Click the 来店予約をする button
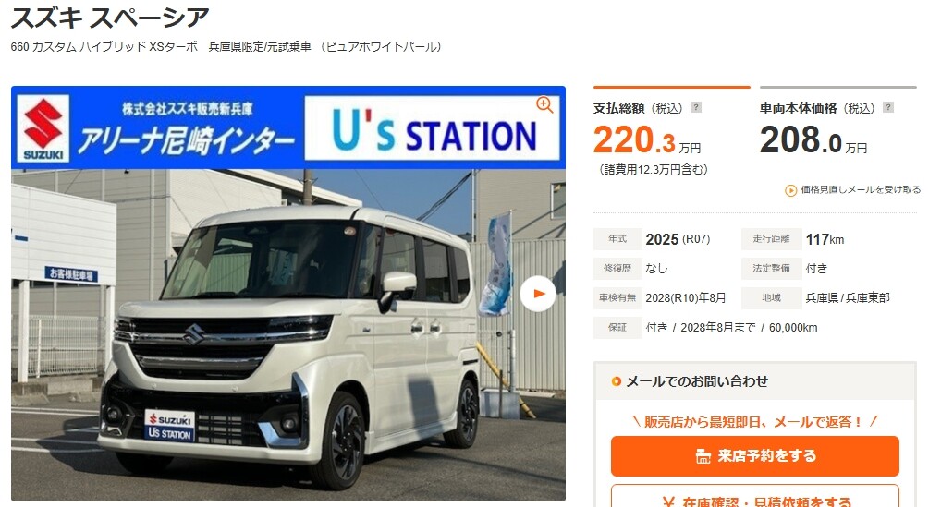 tap(755, 456)
